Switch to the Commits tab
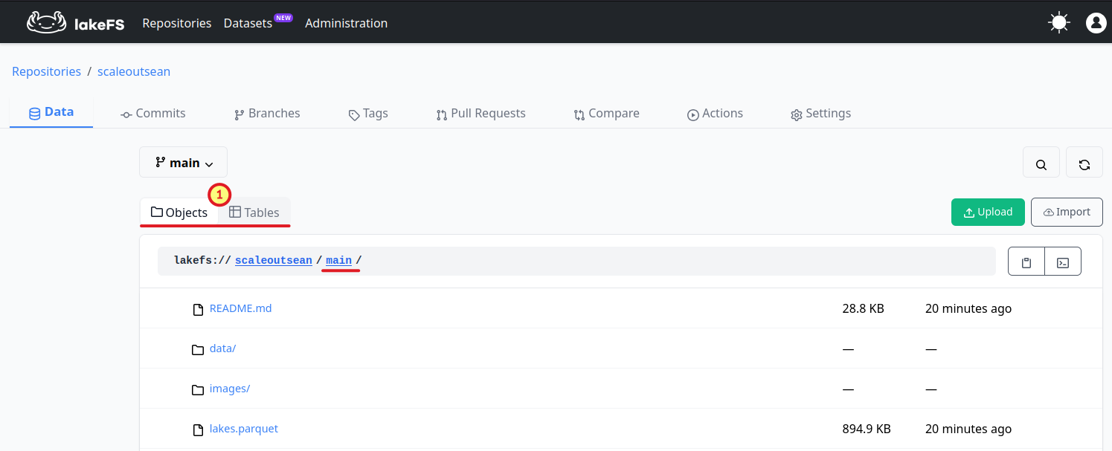1112x451 pixels. coord(153,113)
